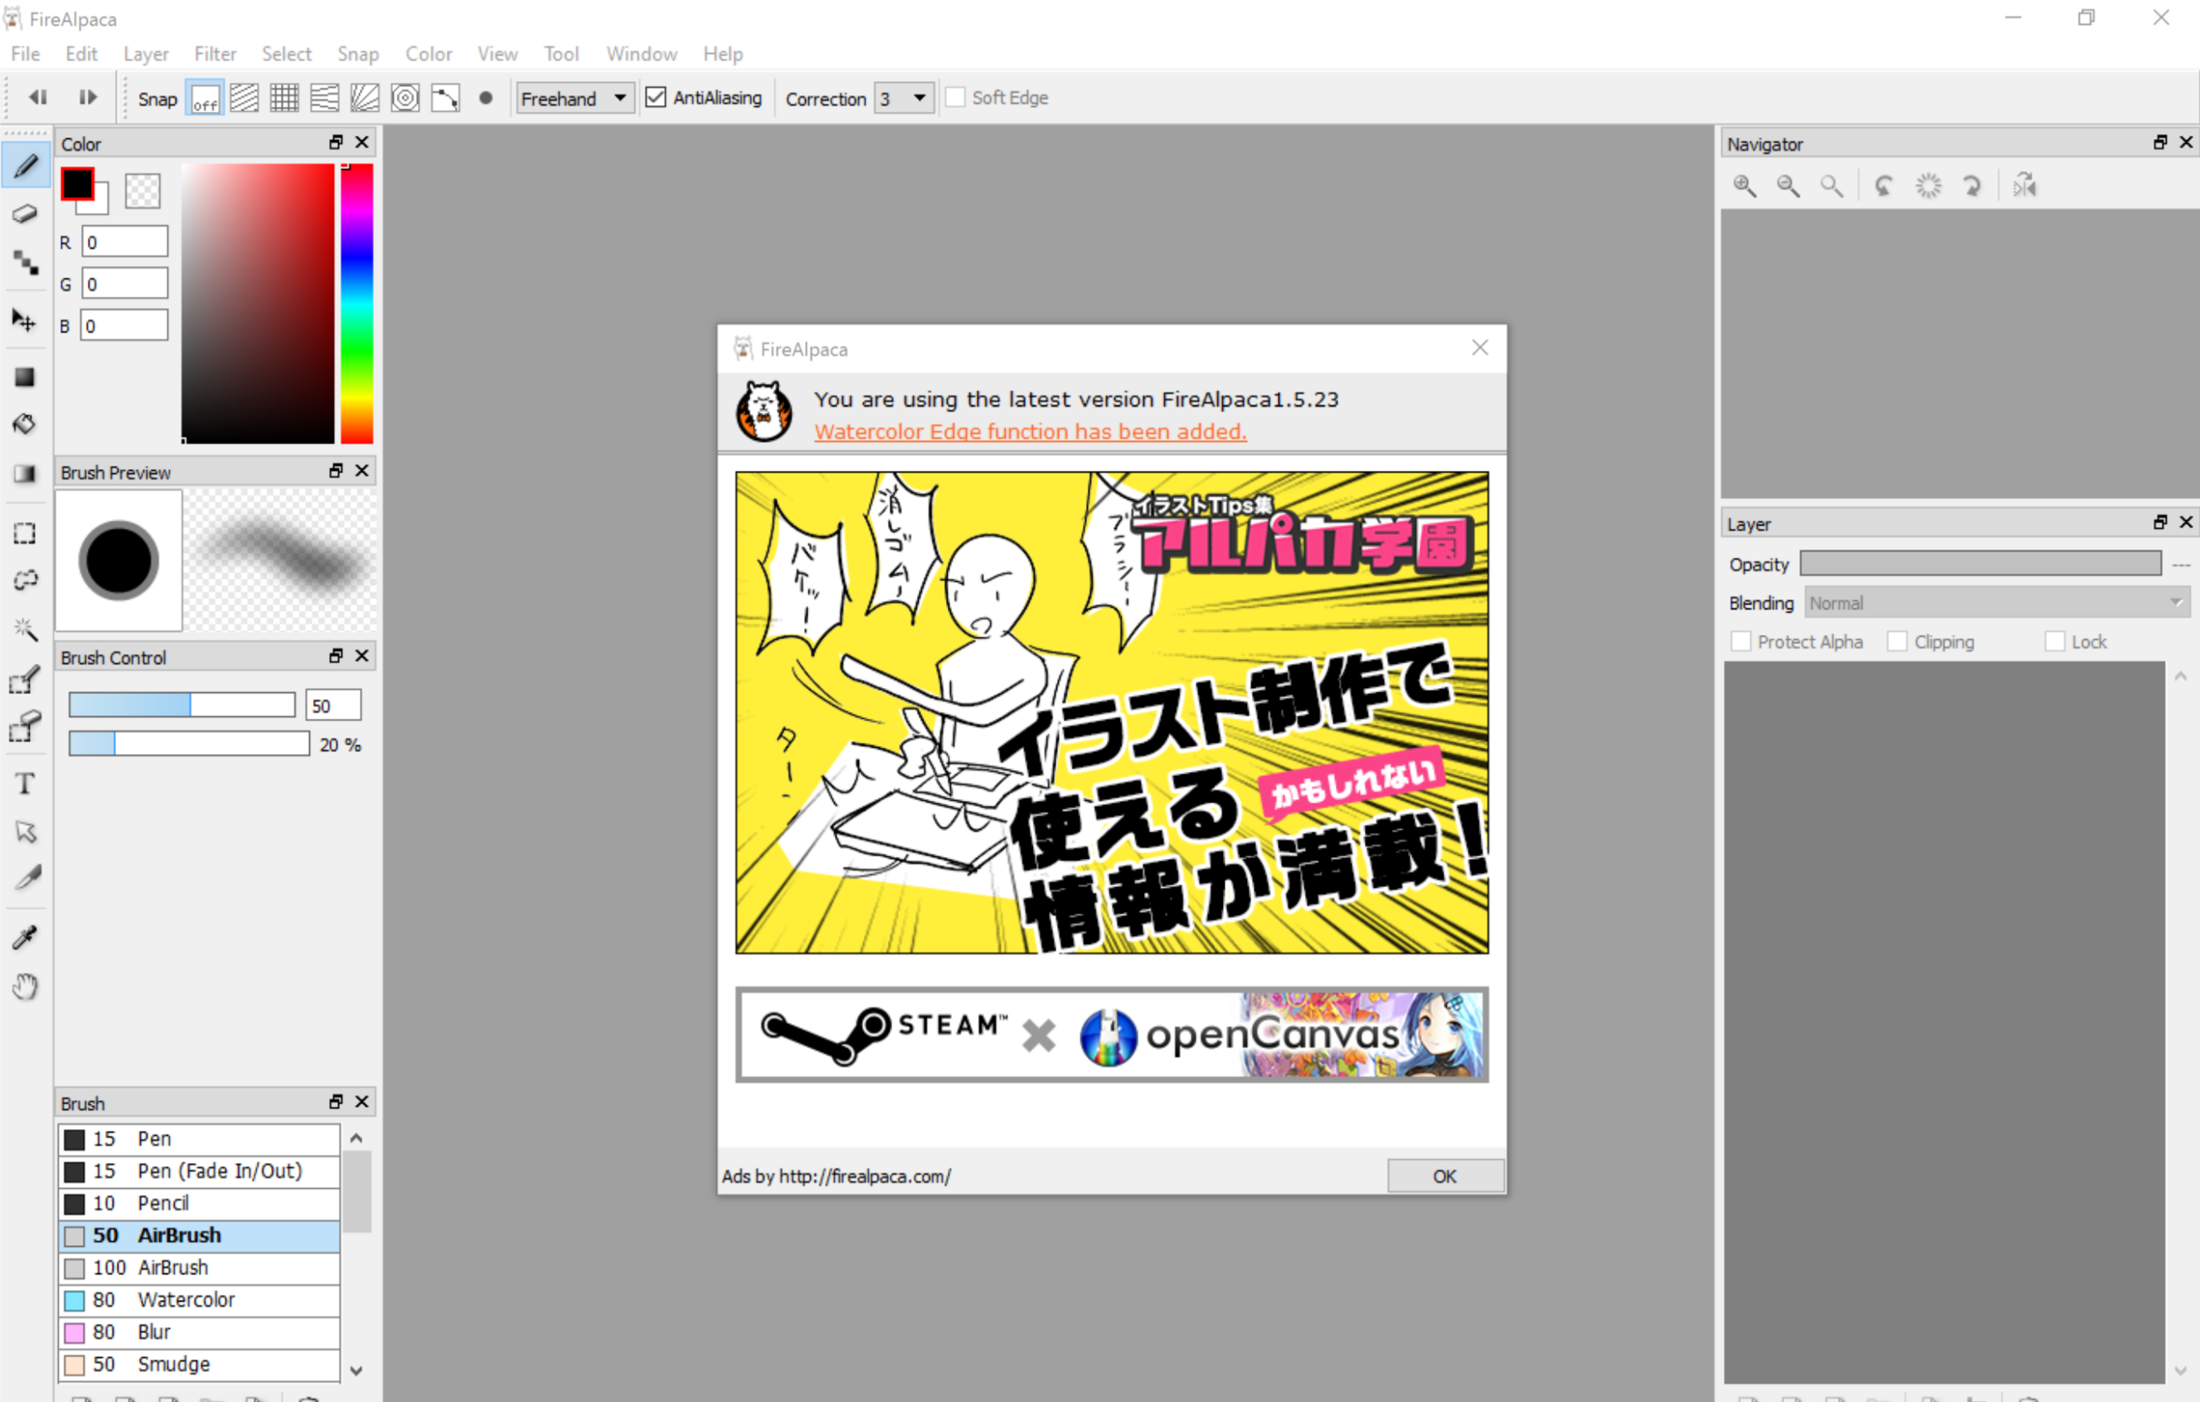This screenshot has width=2200, height=1402.
Task: Adjust the brush size slider
Action: tap(182, 705)
